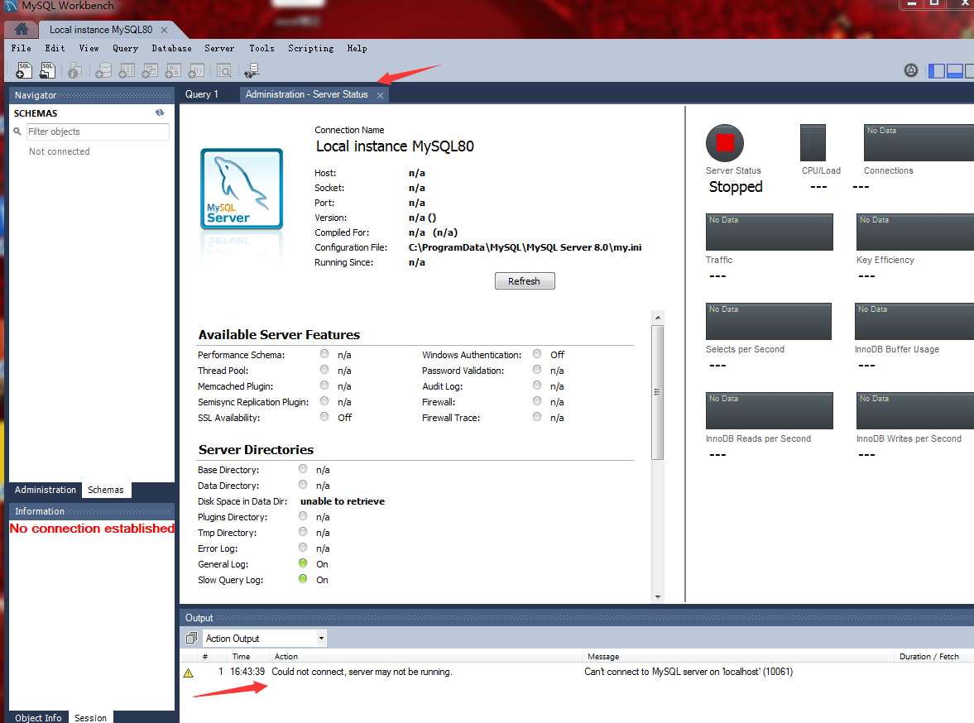
Task: Create a new SQL tab icon
Action: (24, 71)
